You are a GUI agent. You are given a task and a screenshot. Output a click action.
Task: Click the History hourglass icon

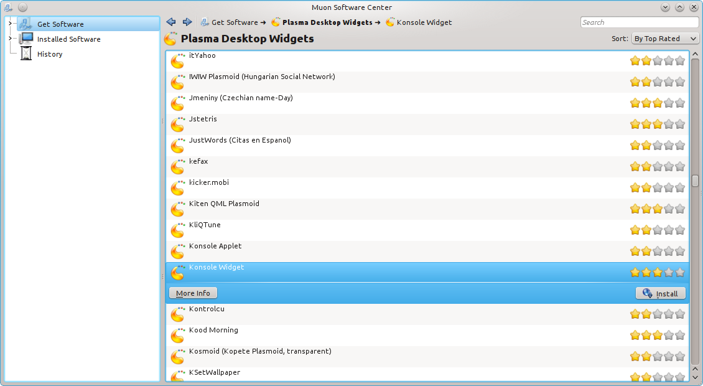coord(27,54)
